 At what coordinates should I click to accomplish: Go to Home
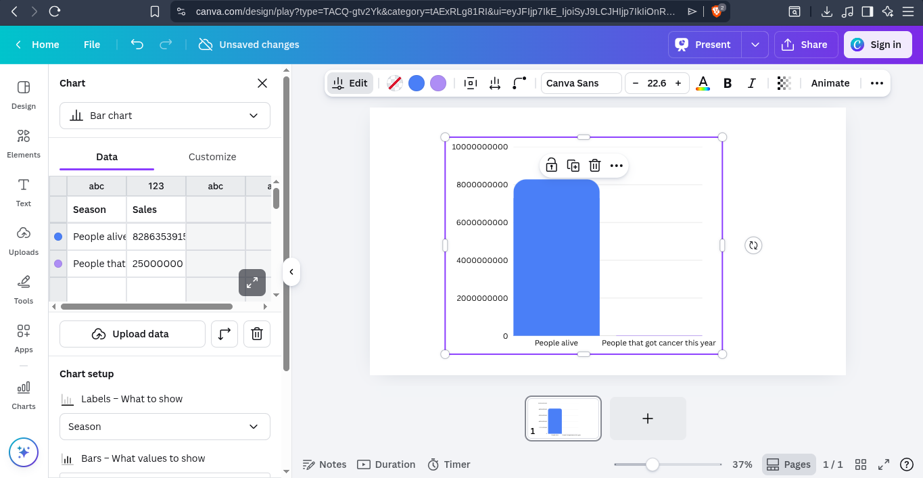pos(45,45)
